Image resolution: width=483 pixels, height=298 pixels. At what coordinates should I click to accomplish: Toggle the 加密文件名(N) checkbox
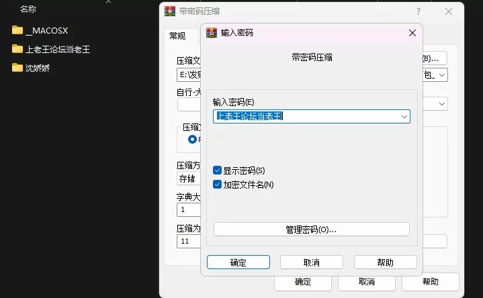218,184
